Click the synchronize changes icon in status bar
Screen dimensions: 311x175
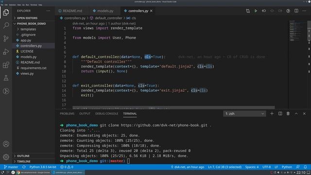24,167
